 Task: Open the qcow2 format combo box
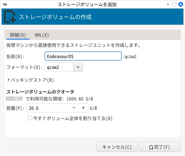click(x=59, y=67)
